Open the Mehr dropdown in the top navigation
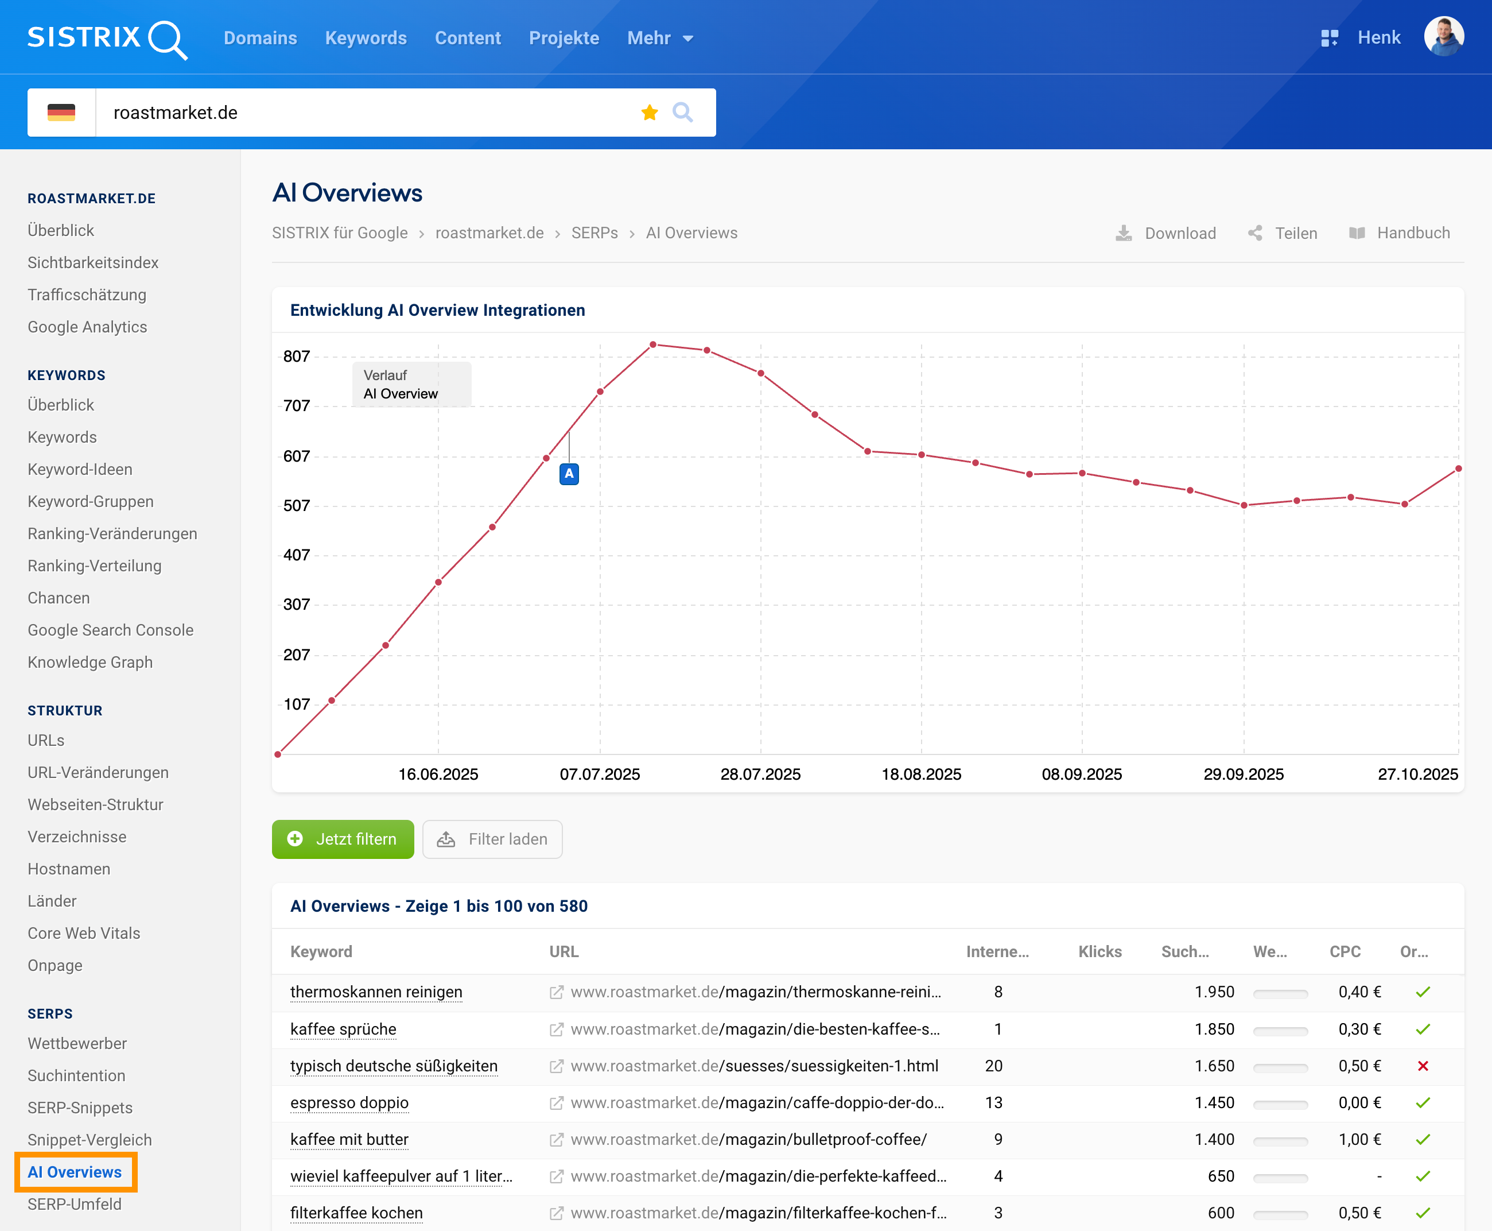Screen dimensions: 1492x1231 (659, 38)
